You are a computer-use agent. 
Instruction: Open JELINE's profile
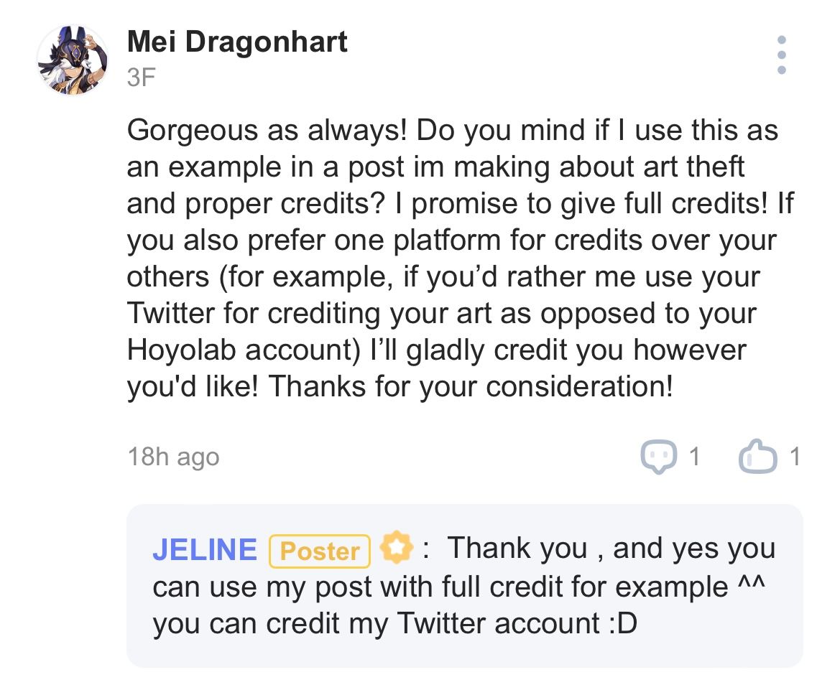[x=205, y=548]
